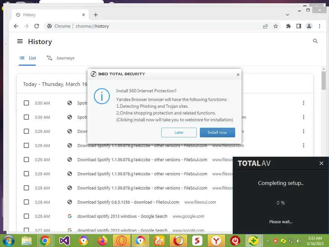Screen dimensions: 329x247
Task: Open the red power-button app in taskbar
Action: coord(235,241)
